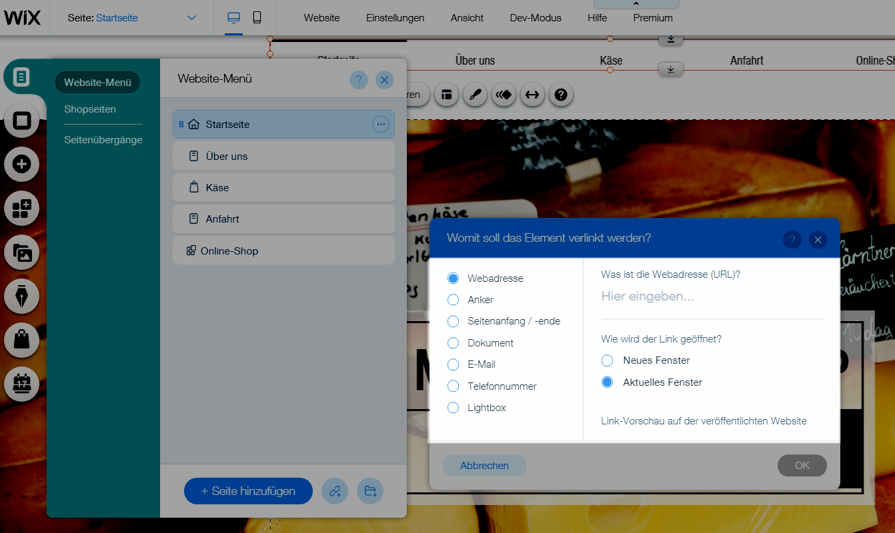Click the help icon in menu toolbar
The image size is (895, 533).
[x=562, y=95]
